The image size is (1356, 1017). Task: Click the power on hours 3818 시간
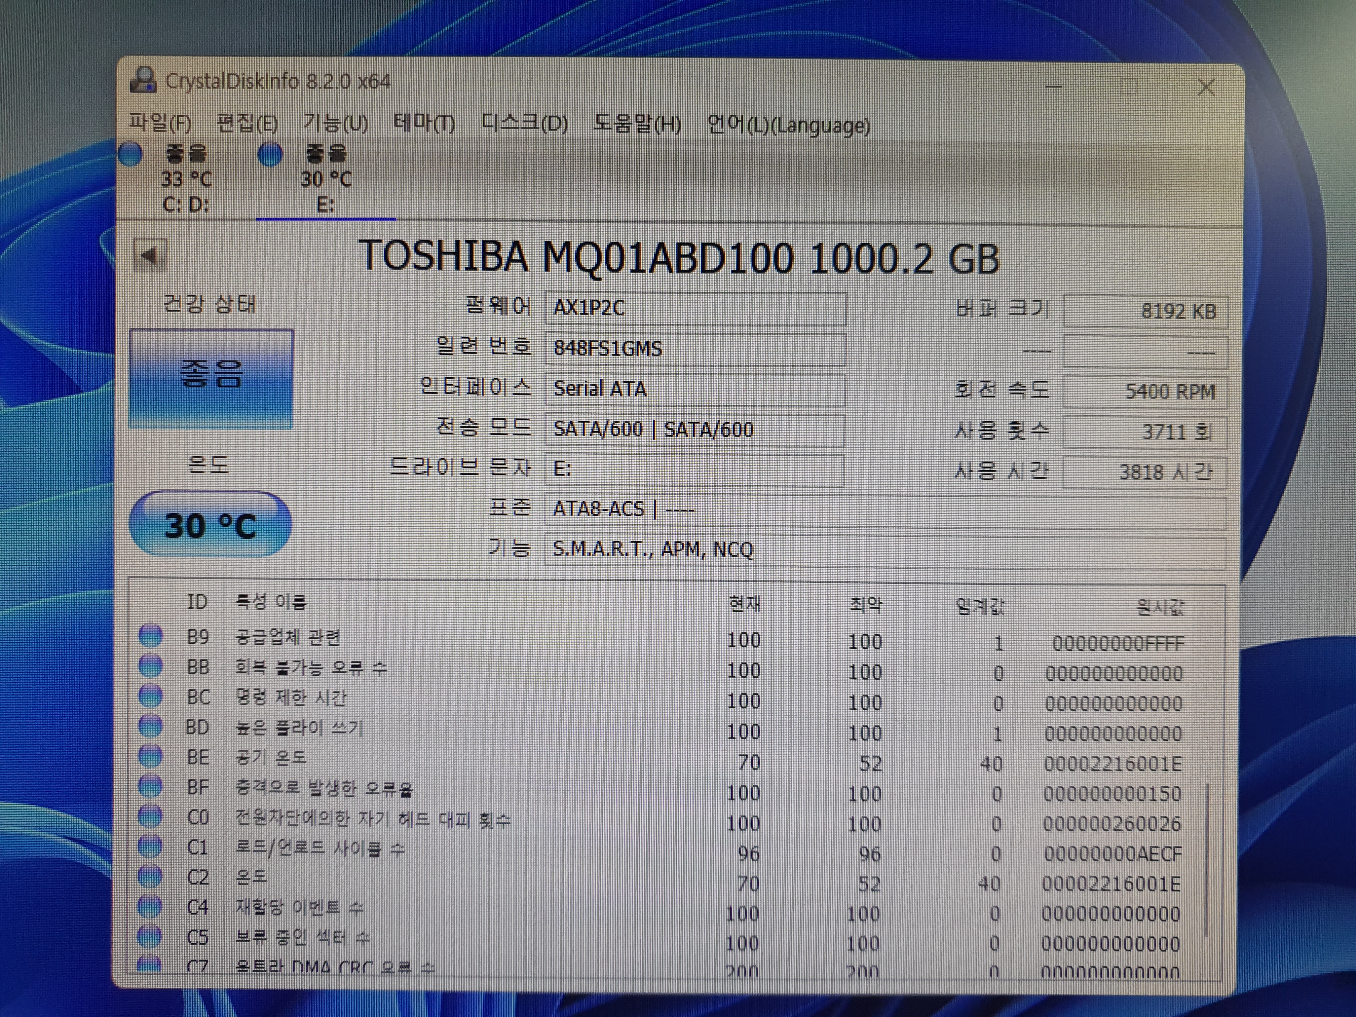click(x=1144, y=473)
